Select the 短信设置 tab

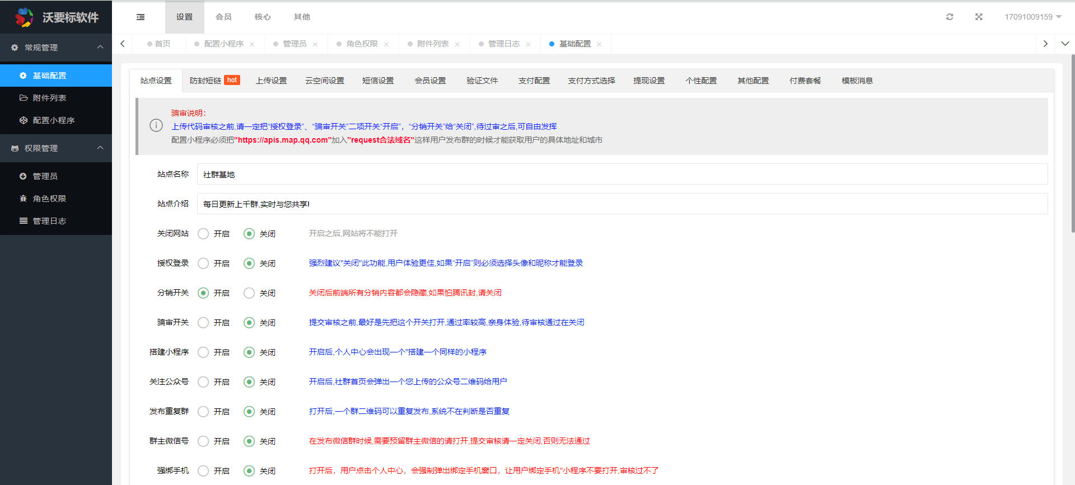[378, 81]
